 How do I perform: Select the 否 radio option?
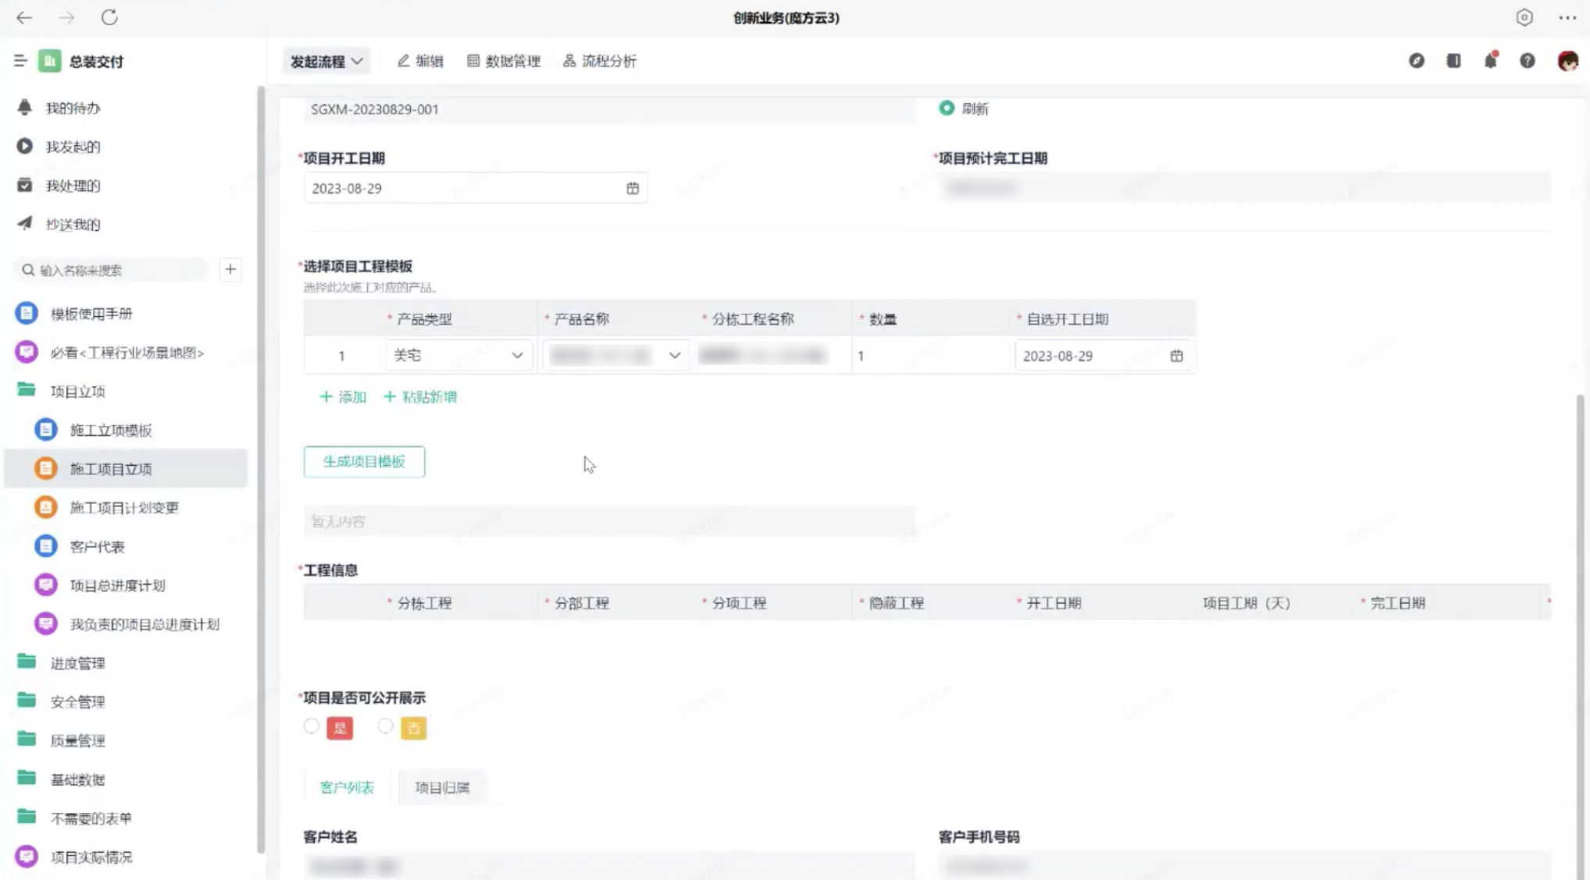(x=385, y=726)
